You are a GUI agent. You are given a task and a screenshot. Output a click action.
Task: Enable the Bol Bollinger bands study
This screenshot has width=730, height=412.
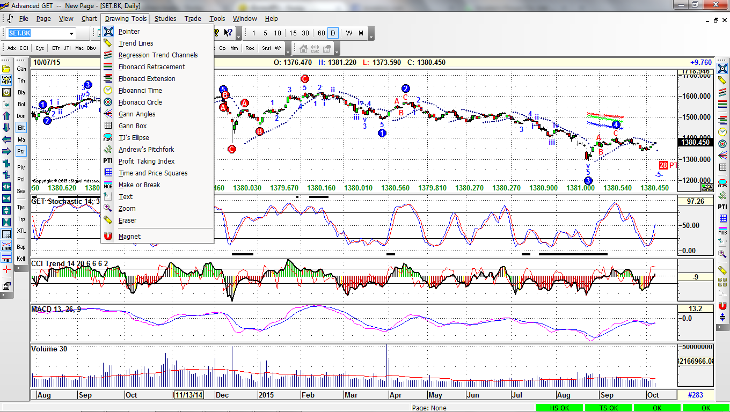pos(21,104)
